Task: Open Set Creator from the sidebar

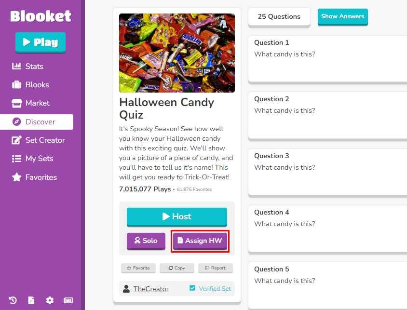Action: click(45, 140)
